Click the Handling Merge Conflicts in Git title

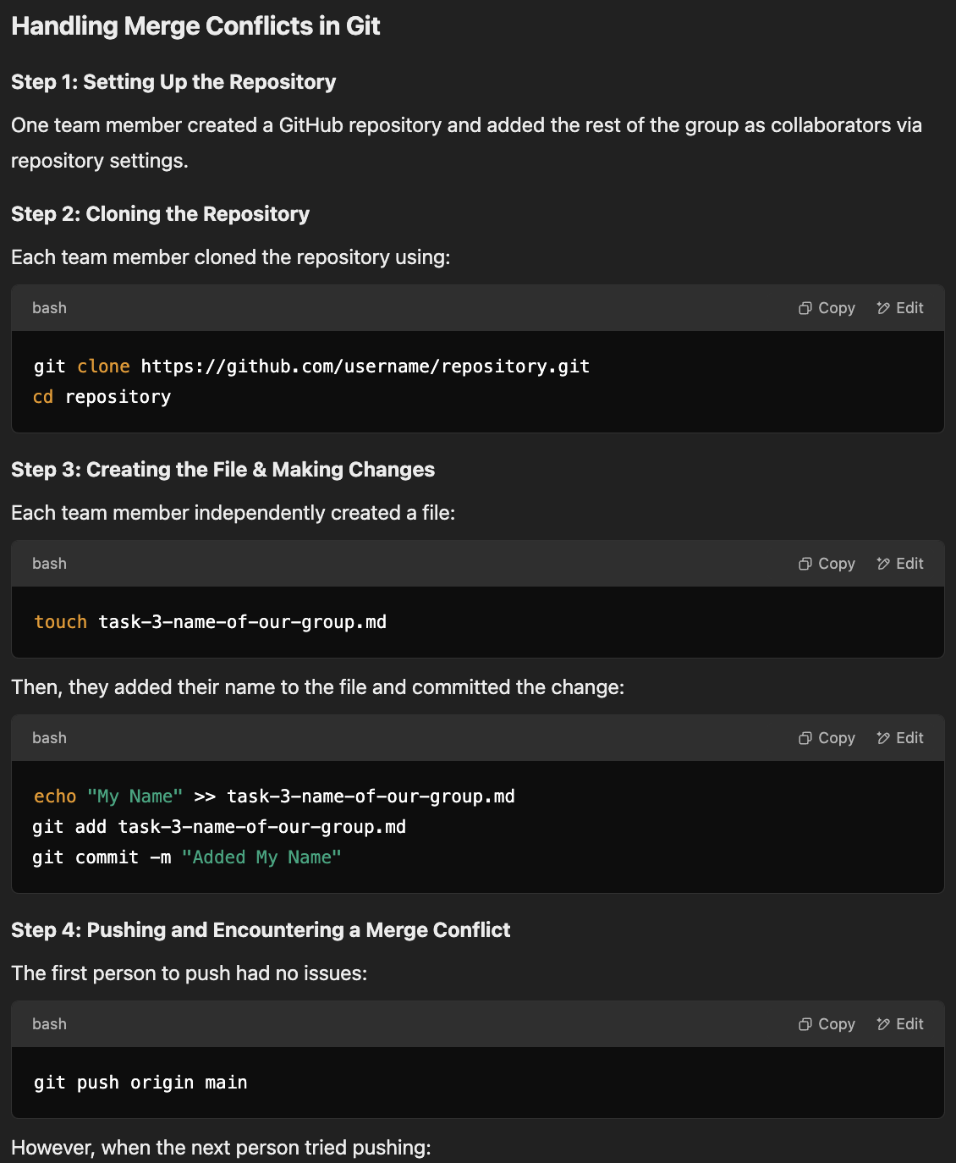tap(195, 26)
